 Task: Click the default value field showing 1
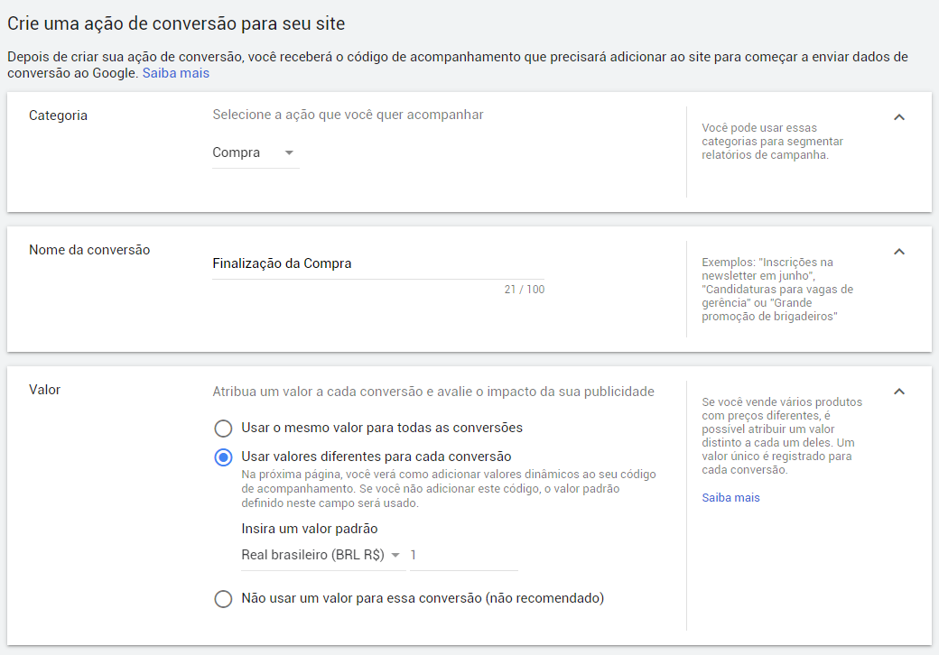463,555
